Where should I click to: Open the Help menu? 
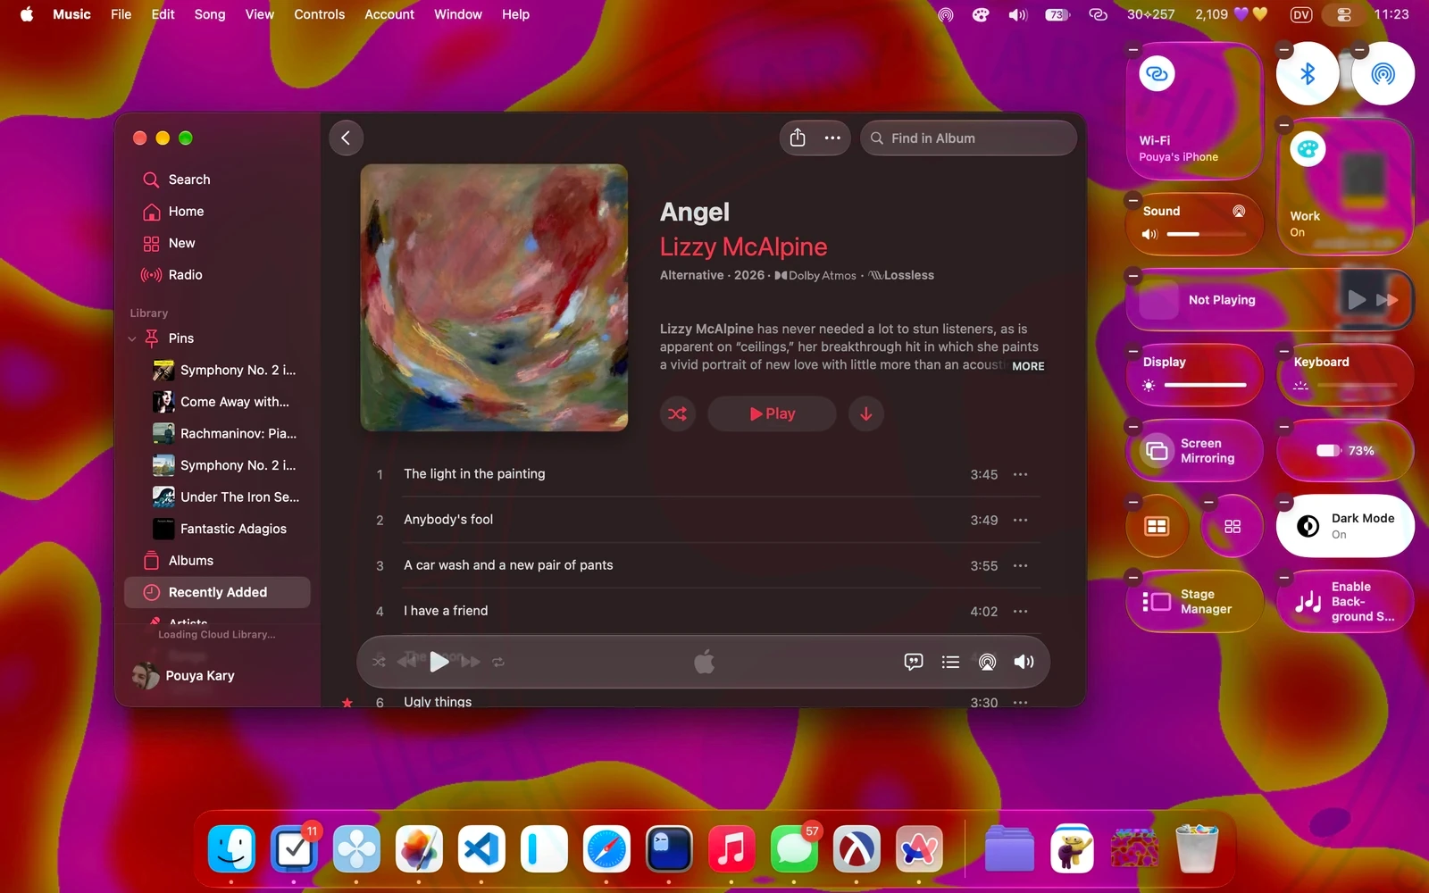point(515,14)
